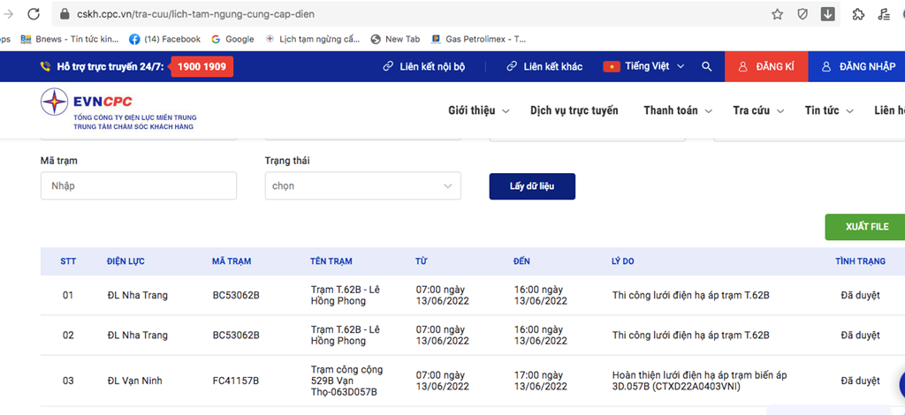Open the browser extensions puzzle icon
The height and width of the screenshot is (415, 905).
click(x=858, y=14)
